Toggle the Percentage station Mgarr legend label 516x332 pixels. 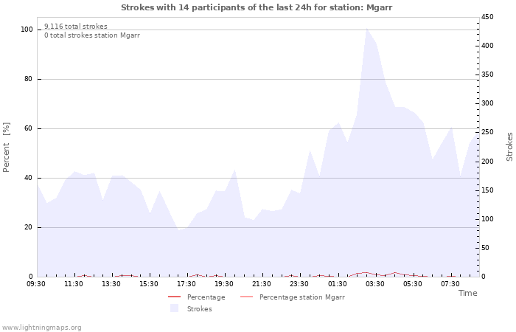click(x=301, y=297)
